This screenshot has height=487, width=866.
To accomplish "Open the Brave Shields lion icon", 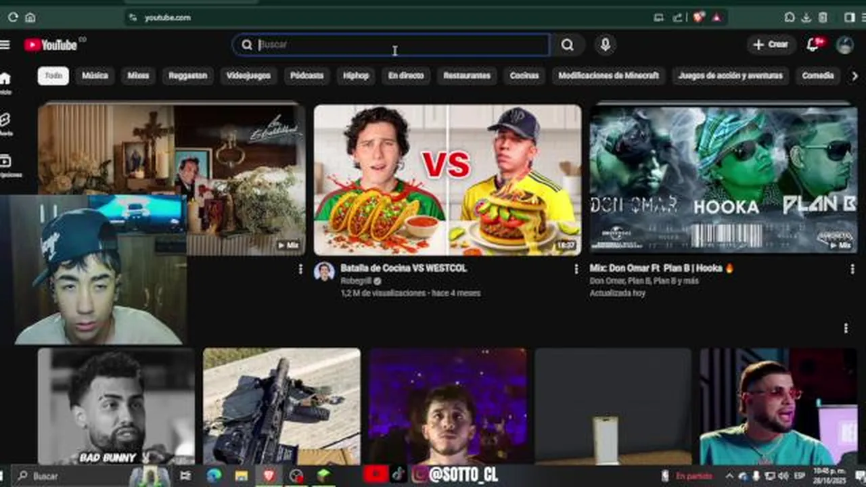I will click(699, 17).
